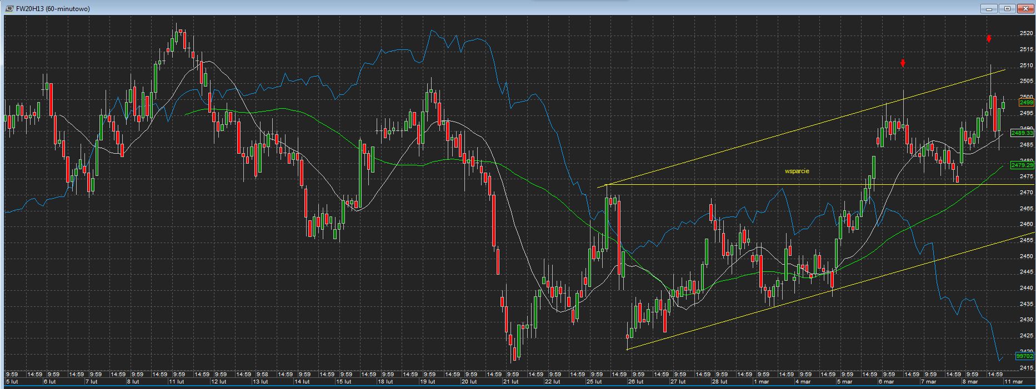1036x389 pixels.
Task: Maximize the FW20H13 chart window
Action: pyautogui.click(x=1007, y=9)
